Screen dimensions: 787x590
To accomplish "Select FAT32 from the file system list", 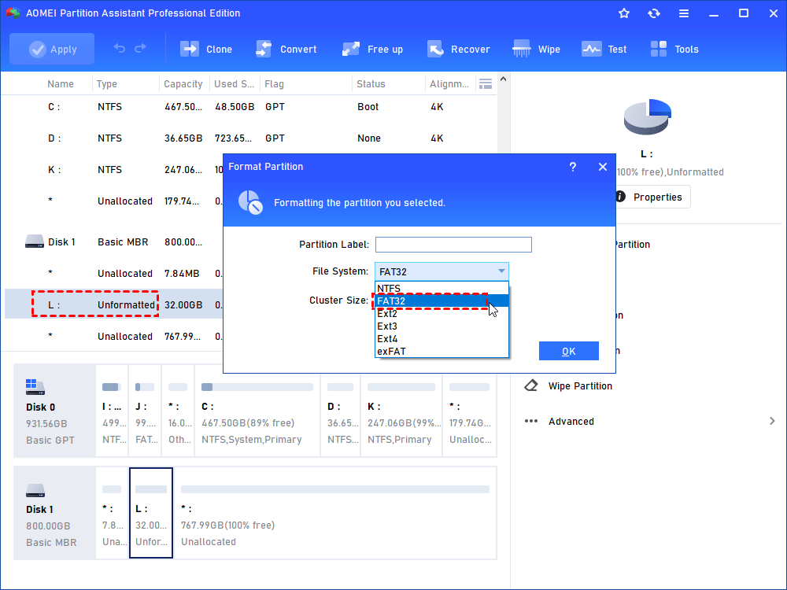I will click(x=442, y=301).
